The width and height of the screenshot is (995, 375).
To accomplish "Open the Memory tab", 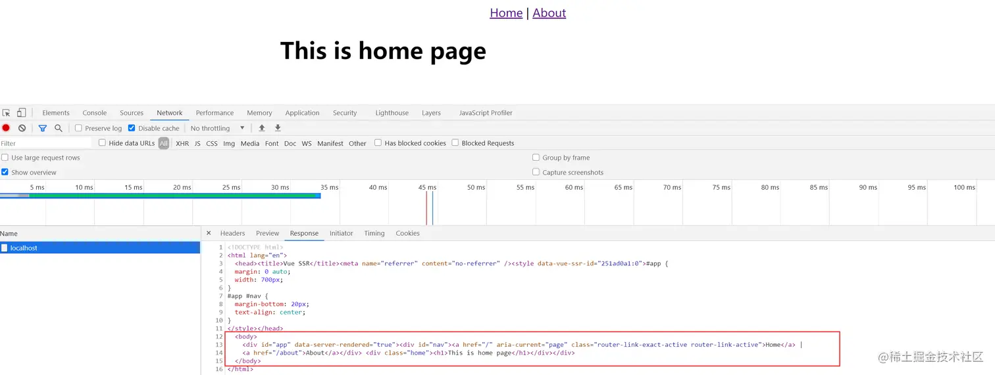I will coord(259,113).
